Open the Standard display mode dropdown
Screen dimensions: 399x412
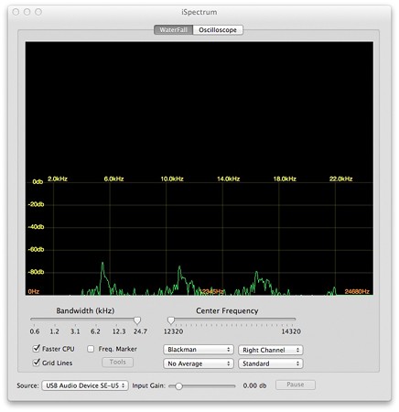[271, 363]
